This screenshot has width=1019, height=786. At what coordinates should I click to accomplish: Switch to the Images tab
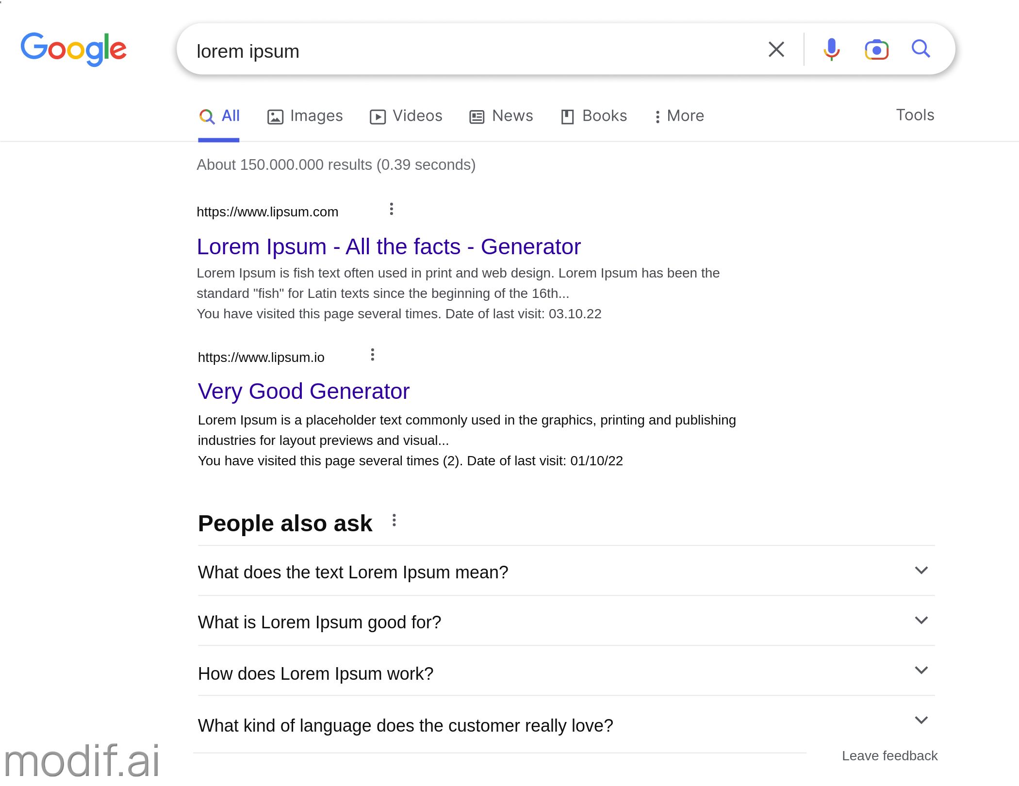(x=306, y=116)
